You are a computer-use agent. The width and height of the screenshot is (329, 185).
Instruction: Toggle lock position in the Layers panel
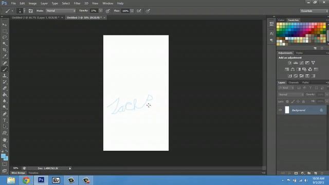(x=298, y=101)
